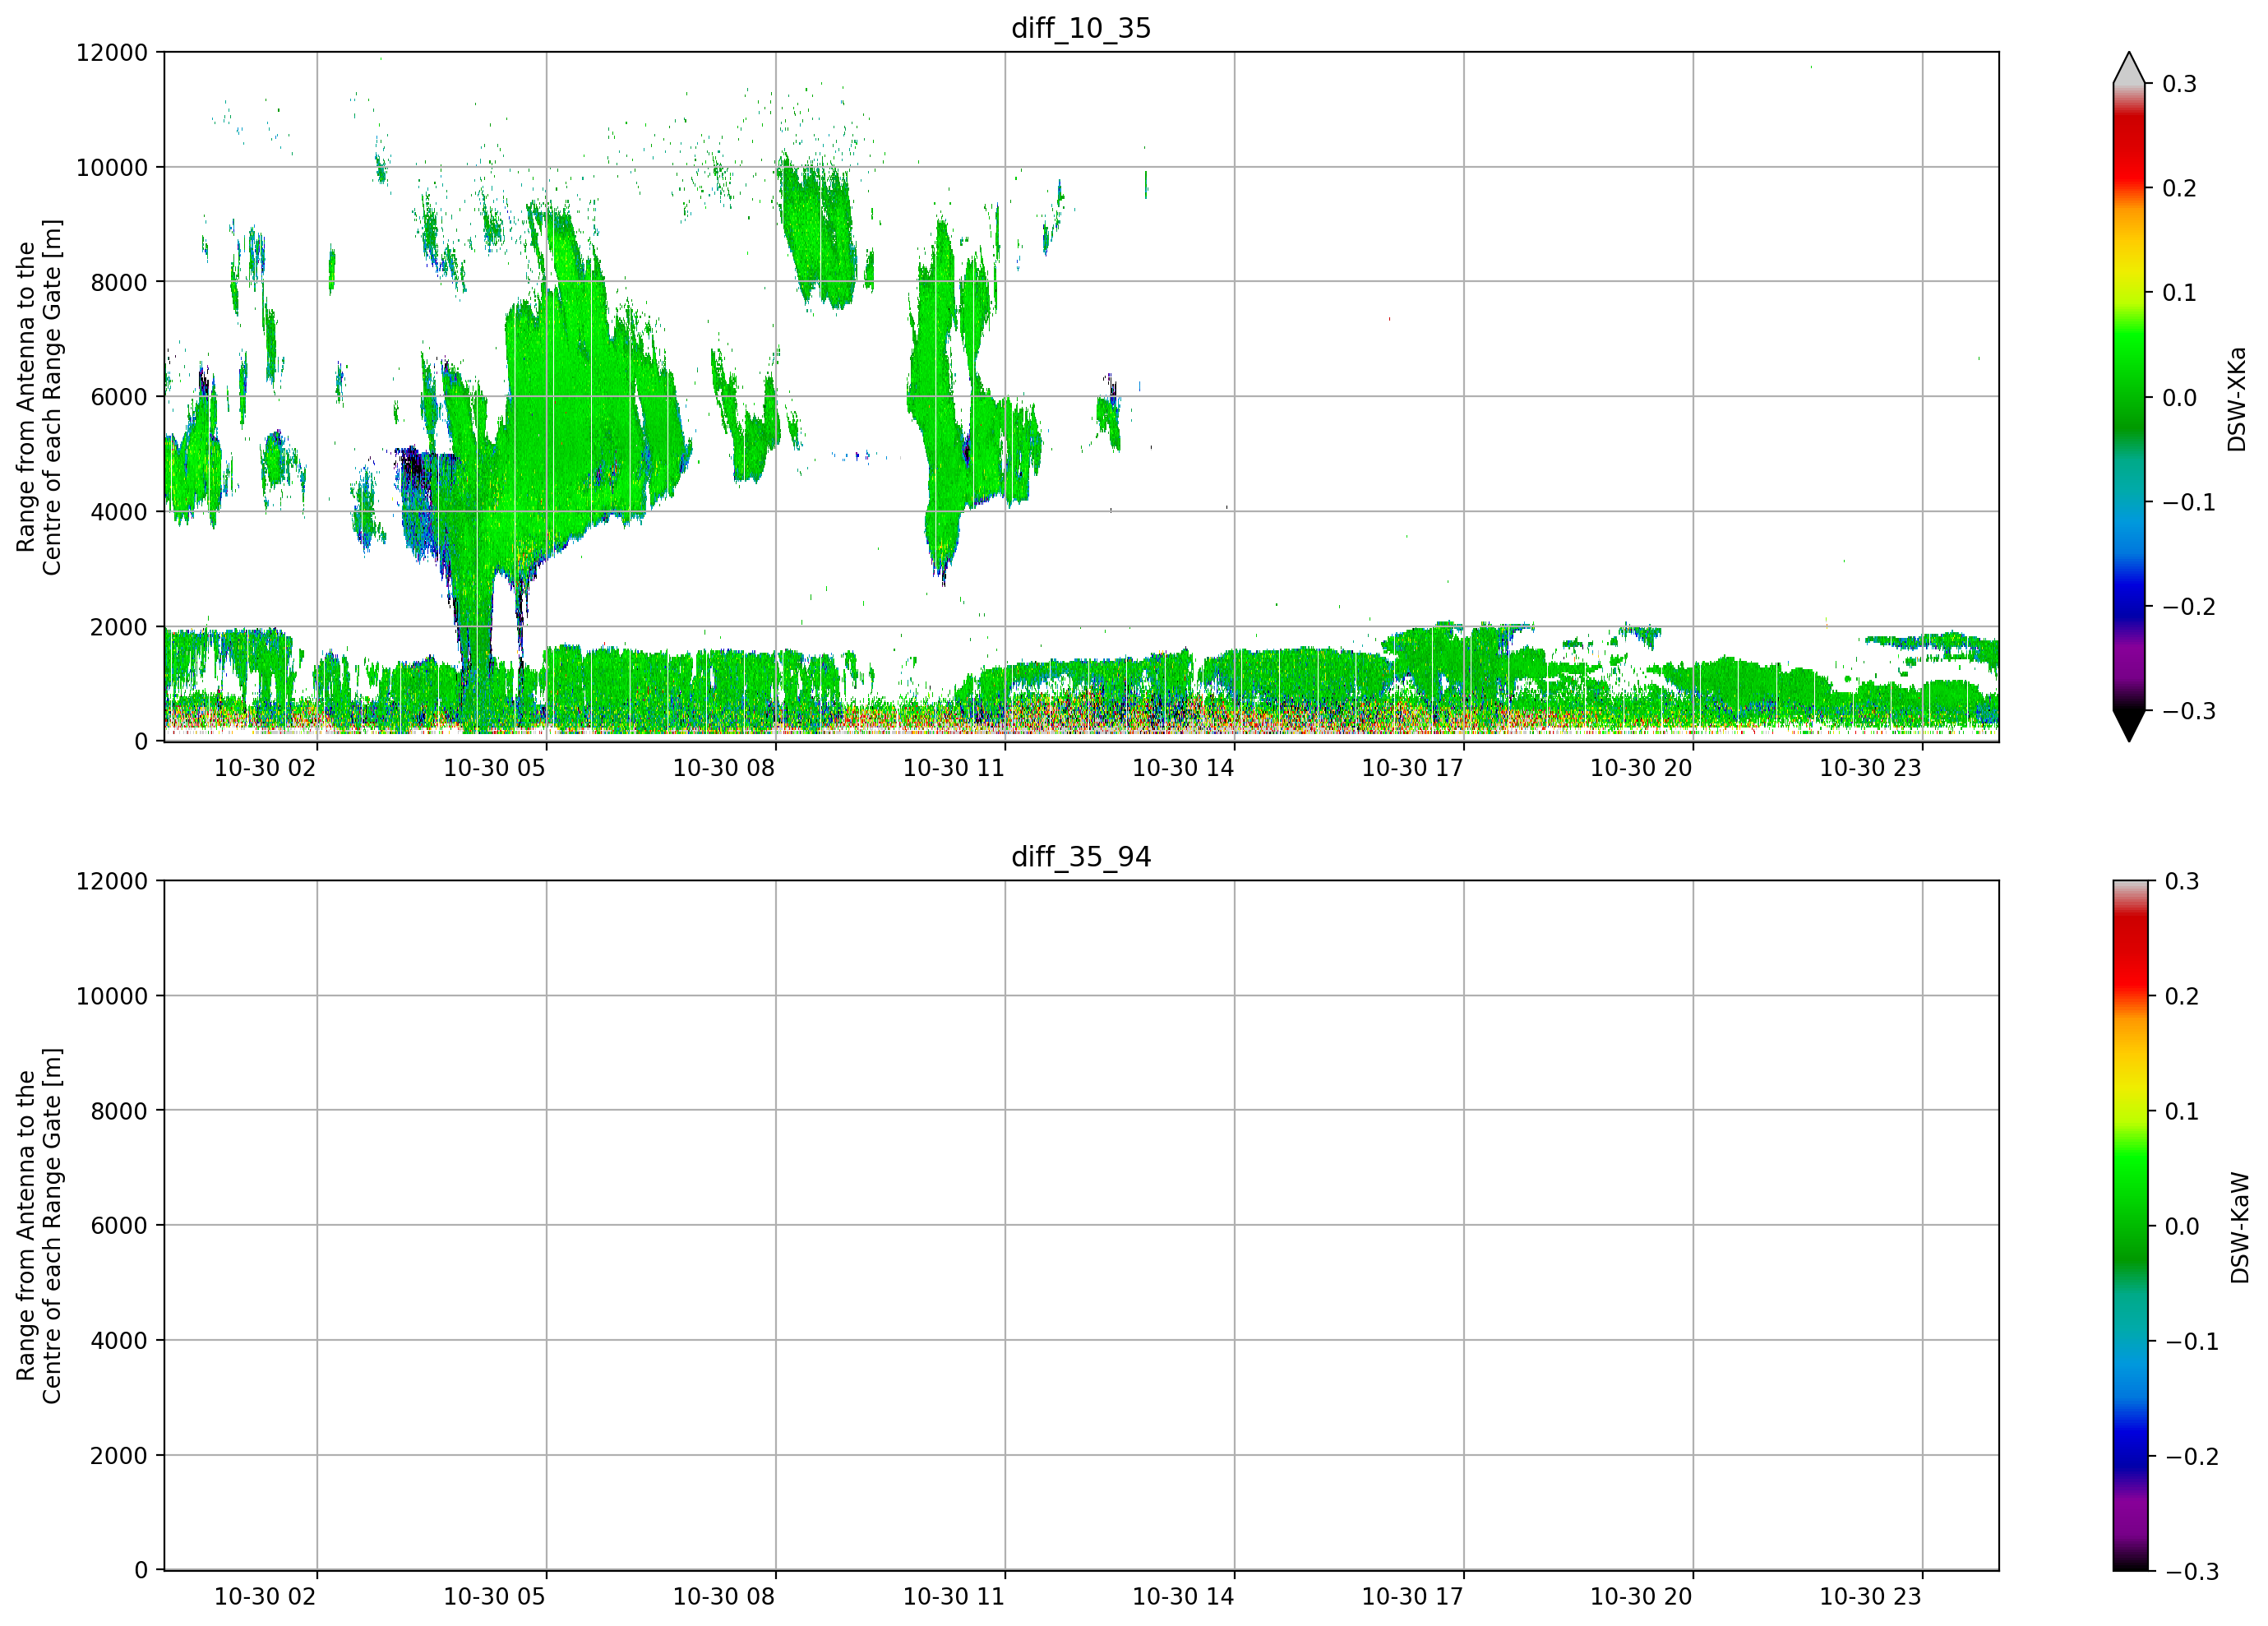Click 0 y-tick in diff_35_94 plot
This screenshot has width=2268, height=1626.
click(x=141, y=1570)
